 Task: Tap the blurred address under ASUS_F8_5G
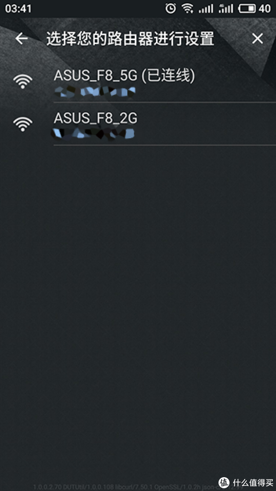pyautogui.click(x=95, y=92)
